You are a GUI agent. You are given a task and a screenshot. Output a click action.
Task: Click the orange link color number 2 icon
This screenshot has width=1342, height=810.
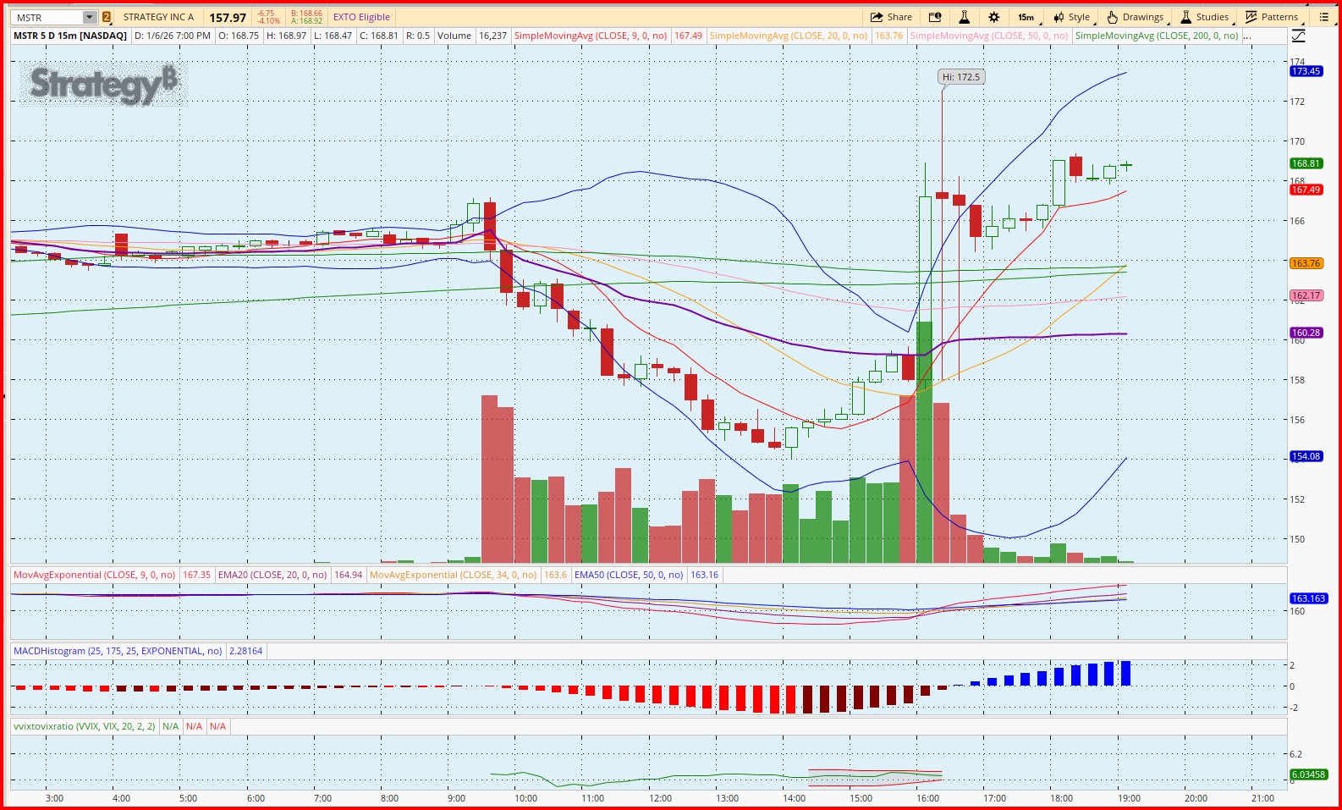click(107, 17)
